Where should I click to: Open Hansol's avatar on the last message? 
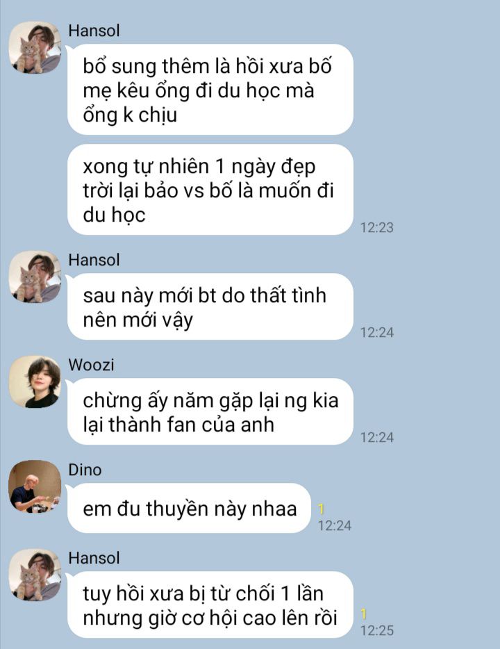pyautogui.click(x=35, y=575)
